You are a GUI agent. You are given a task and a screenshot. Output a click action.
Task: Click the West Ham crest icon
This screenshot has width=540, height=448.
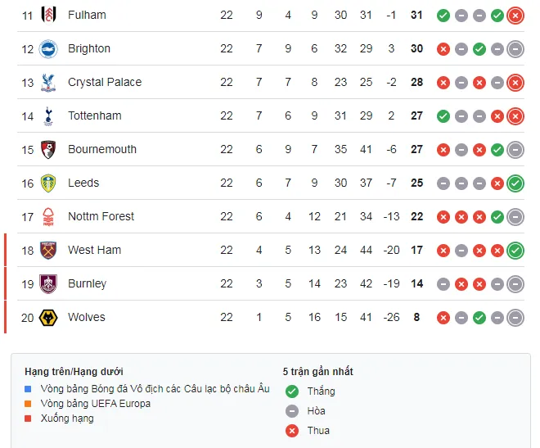[x=48, y=250]
